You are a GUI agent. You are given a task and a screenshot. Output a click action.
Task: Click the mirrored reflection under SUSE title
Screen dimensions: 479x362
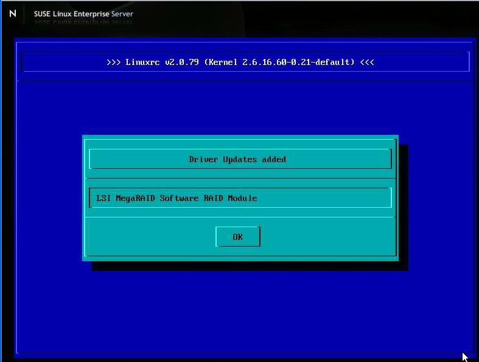[83, 22]
